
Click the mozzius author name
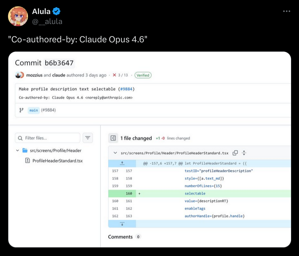point(34,75)
